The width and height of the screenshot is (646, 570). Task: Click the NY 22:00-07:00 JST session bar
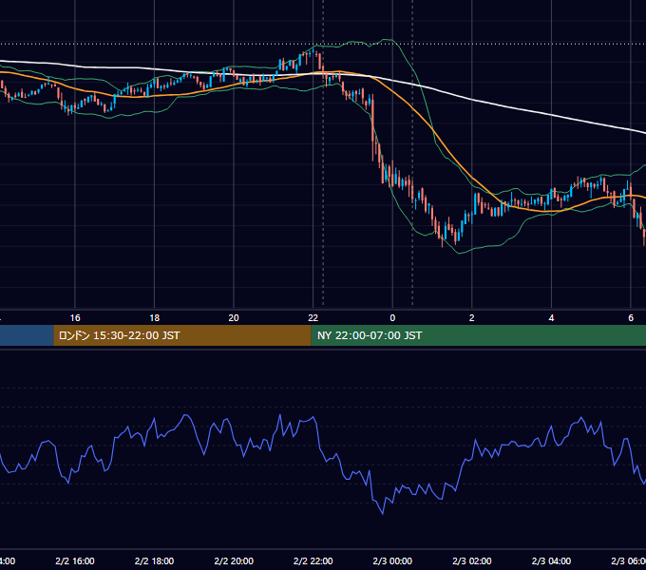(478, 335)
